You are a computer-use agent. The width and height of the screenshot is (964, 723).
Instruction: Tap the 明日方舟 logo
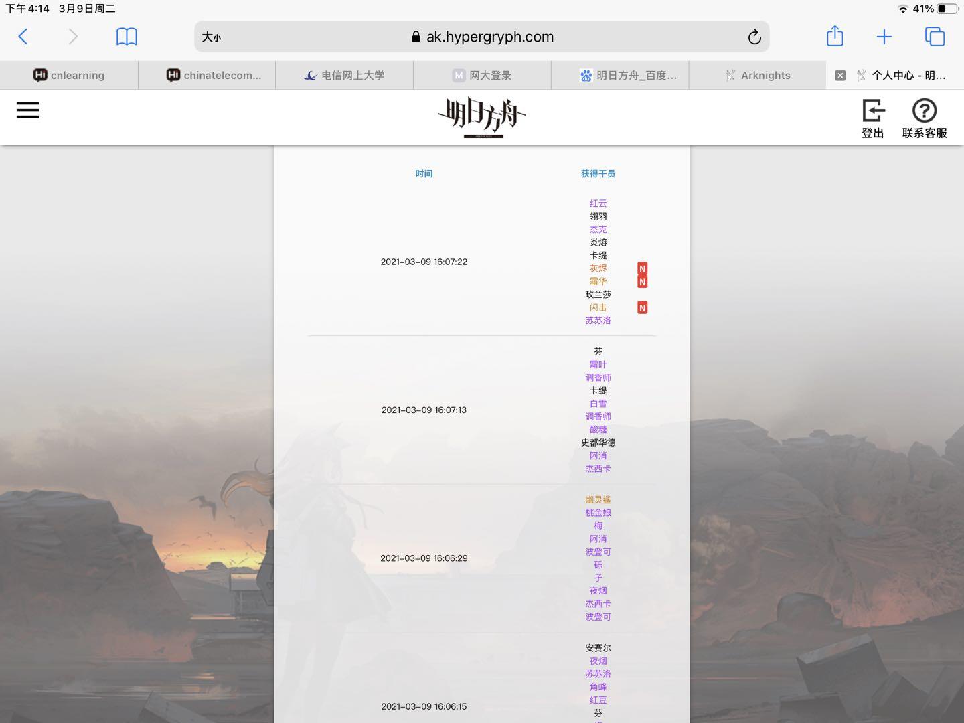[x=482, y=118]
